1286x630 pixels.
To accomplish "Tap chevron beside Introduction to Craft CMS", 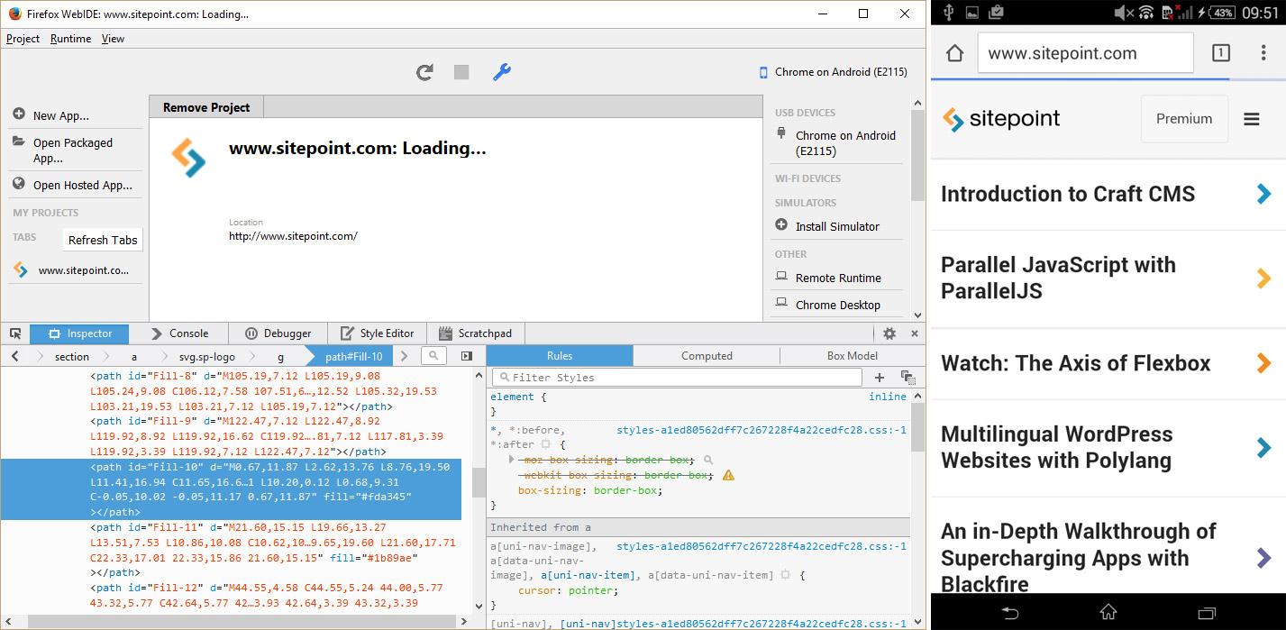I will [1263, 194].
